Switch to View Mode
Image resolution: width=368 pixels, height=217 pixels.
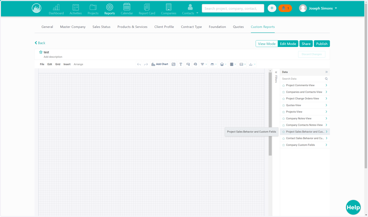click(267, 44)
